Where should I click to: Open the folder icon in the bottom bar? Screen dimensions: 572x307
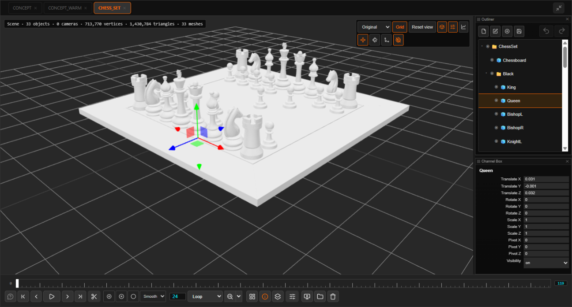[320, 296]
